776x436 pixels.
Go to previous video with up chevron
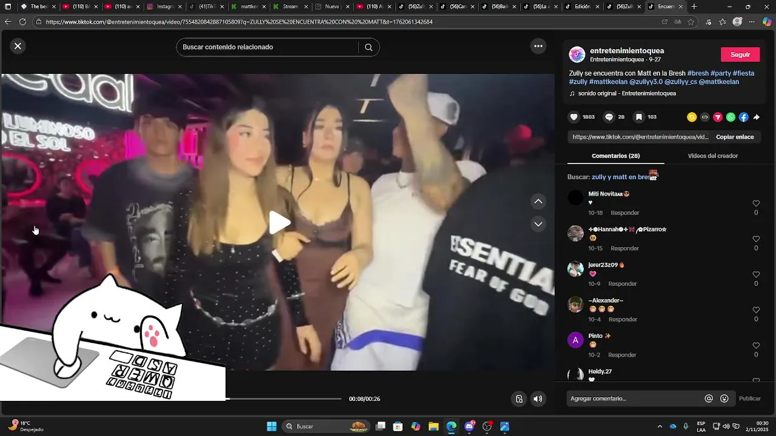(538, 201)
